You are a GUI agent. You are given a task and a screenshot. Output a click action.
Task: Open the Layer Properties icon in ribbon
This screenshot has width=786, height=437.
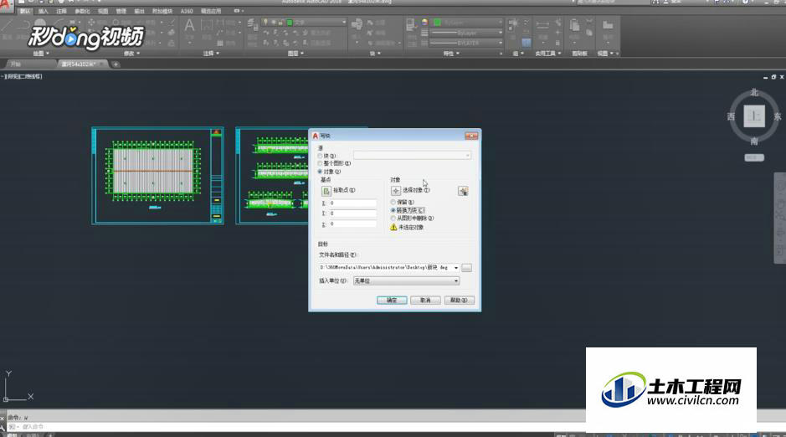pos(253,24)
